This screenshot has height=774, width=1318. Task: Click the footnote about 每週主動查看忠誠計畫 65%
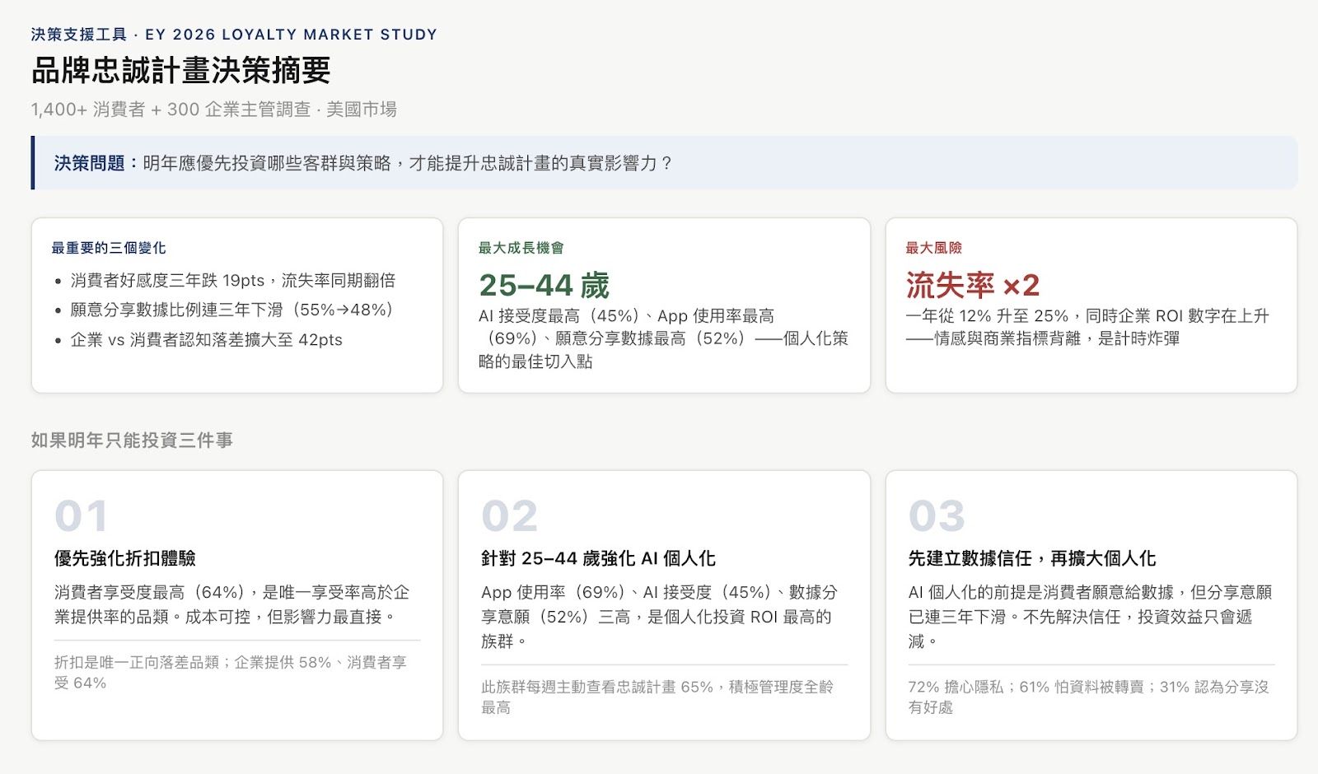click(657, 697)
